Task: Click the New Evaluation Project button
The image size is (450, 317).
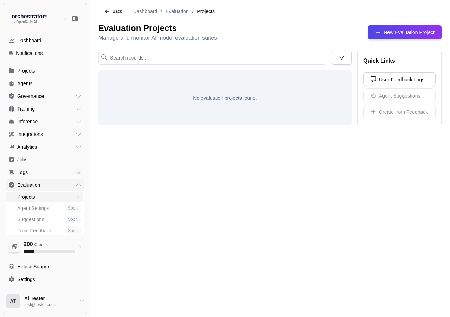Action: click(405, 32)
